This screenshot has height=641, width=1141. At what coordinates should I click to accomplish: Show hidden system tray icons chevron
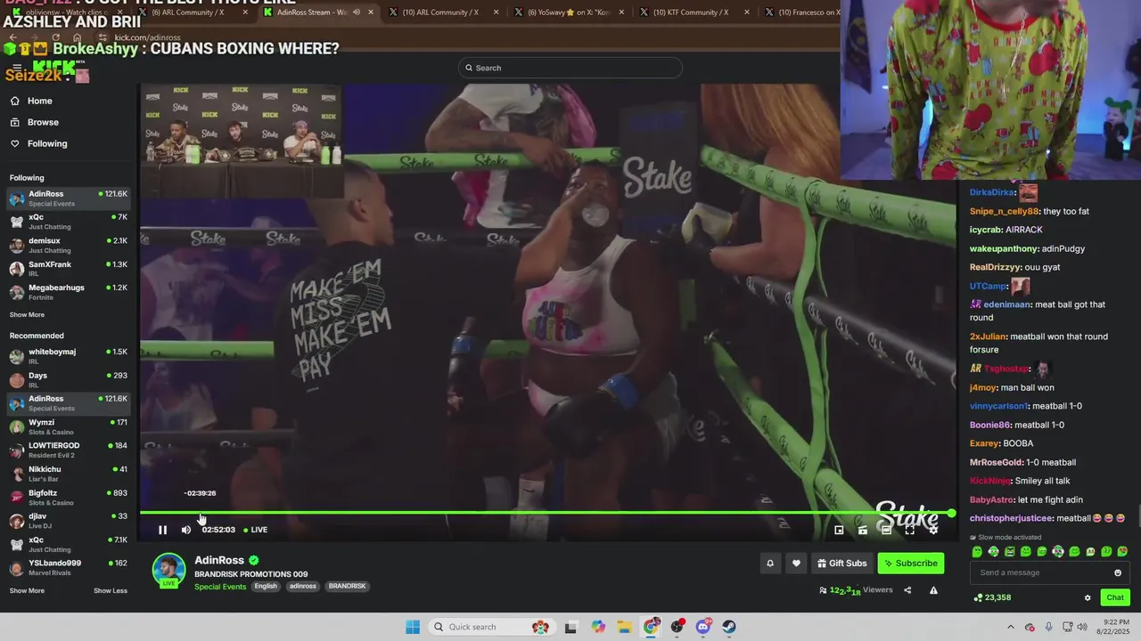click(x=1012, y=627)
